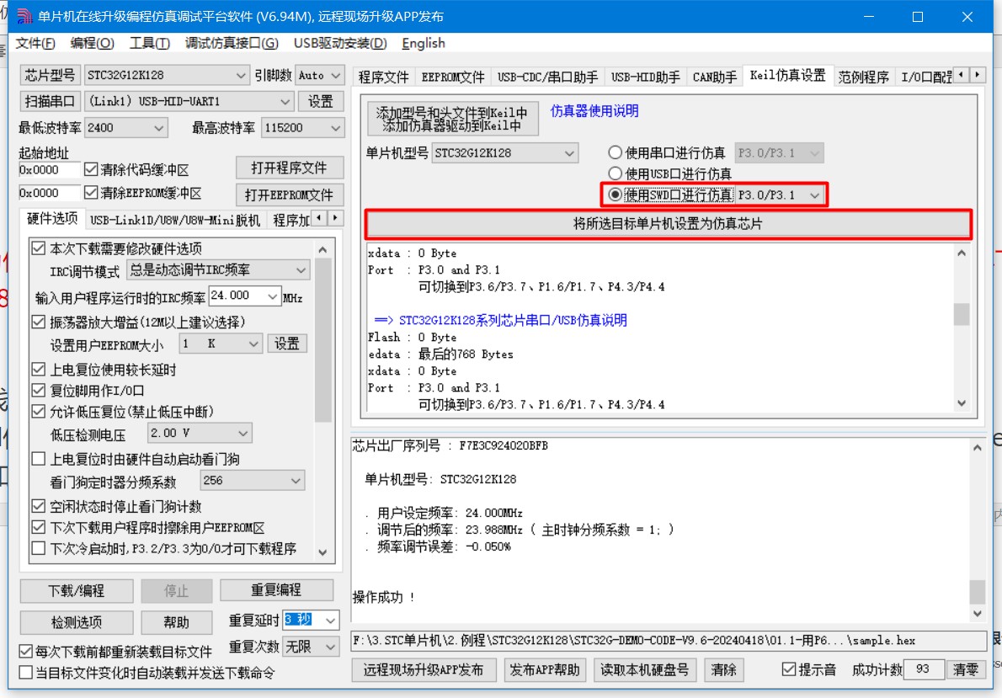
Task: Open the 芯片型号 STC32G12K128 dropdown
Action: [167, 75]
